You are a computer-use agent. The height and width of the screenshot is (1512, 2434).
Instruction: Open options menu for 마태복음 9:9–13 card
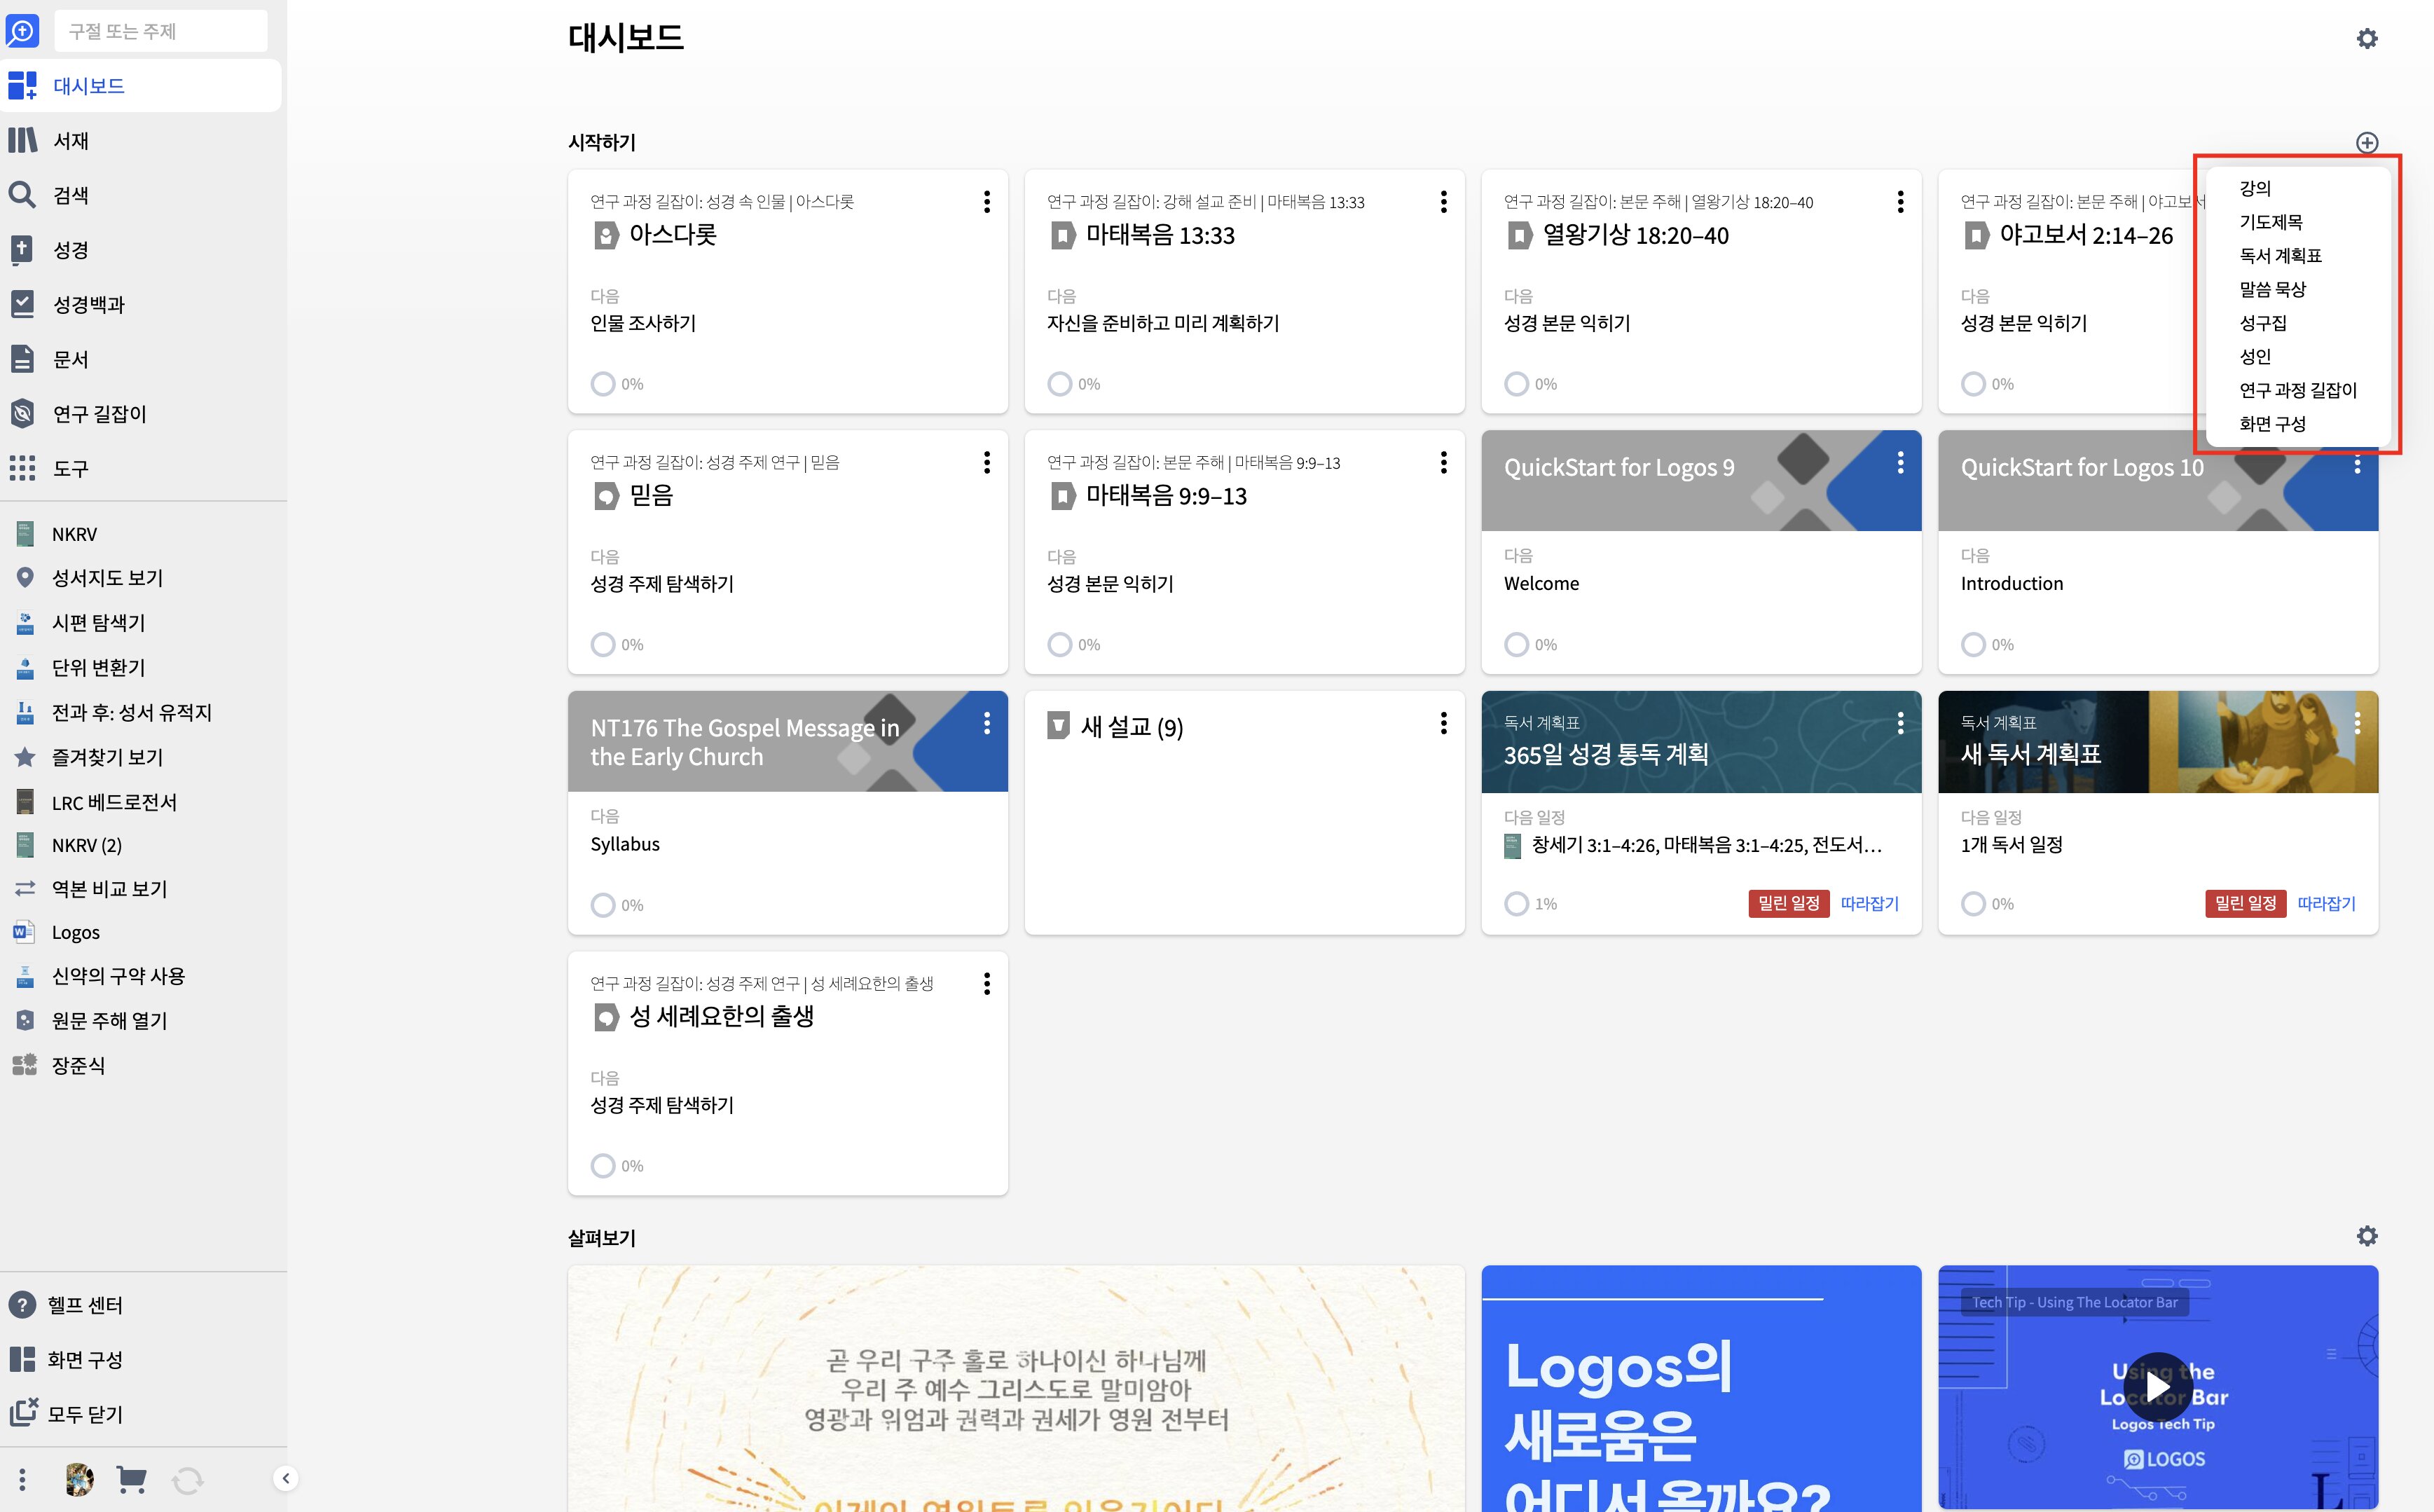pyautogui.click(x=1444, y=462)
